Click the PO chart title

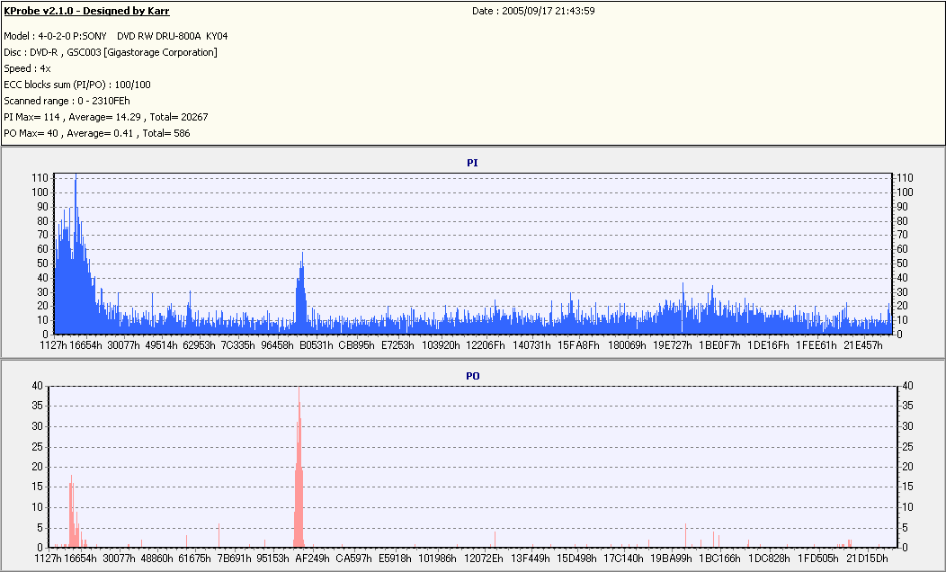coord(472,376)
